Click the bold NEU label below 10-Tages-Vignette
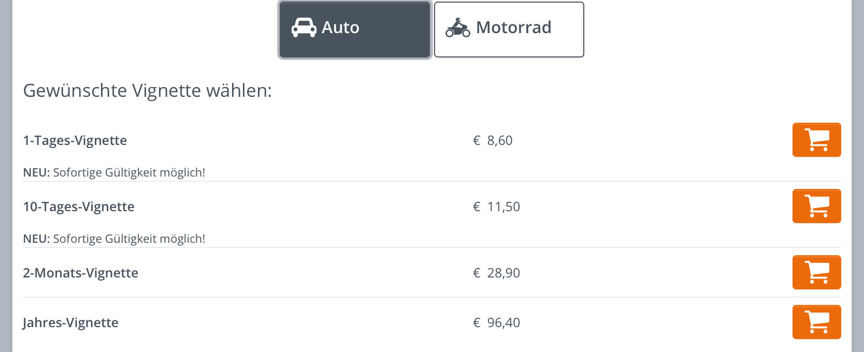 point(36,239)
